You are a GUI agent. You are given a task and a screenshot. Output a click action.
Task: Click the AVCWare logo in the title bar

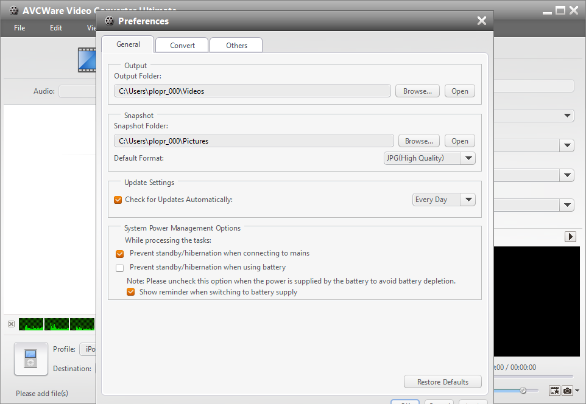(x=13, y=10)
